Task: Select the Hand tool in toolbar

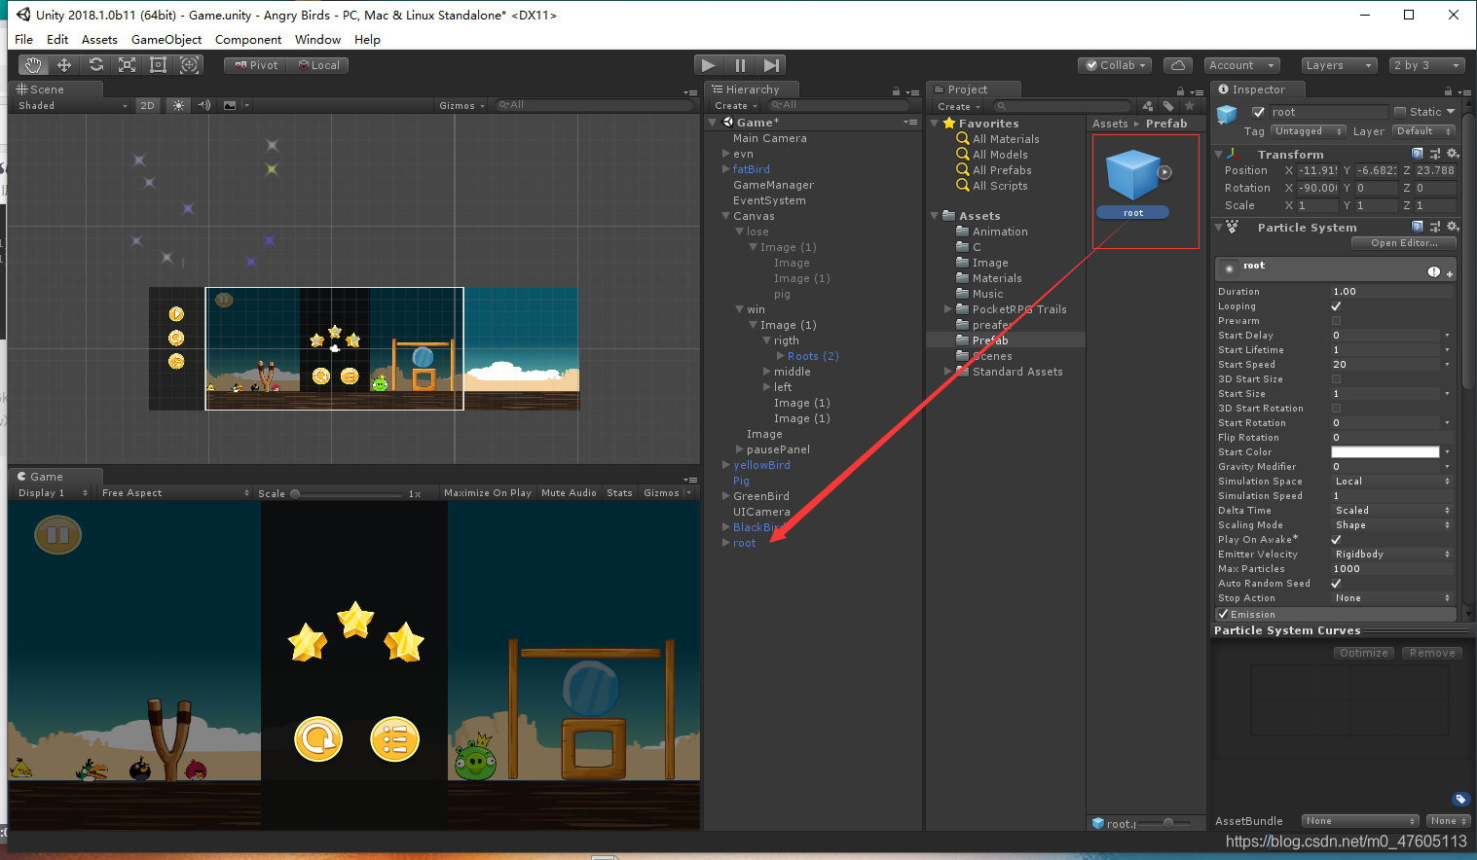Action: pos(34,65)
